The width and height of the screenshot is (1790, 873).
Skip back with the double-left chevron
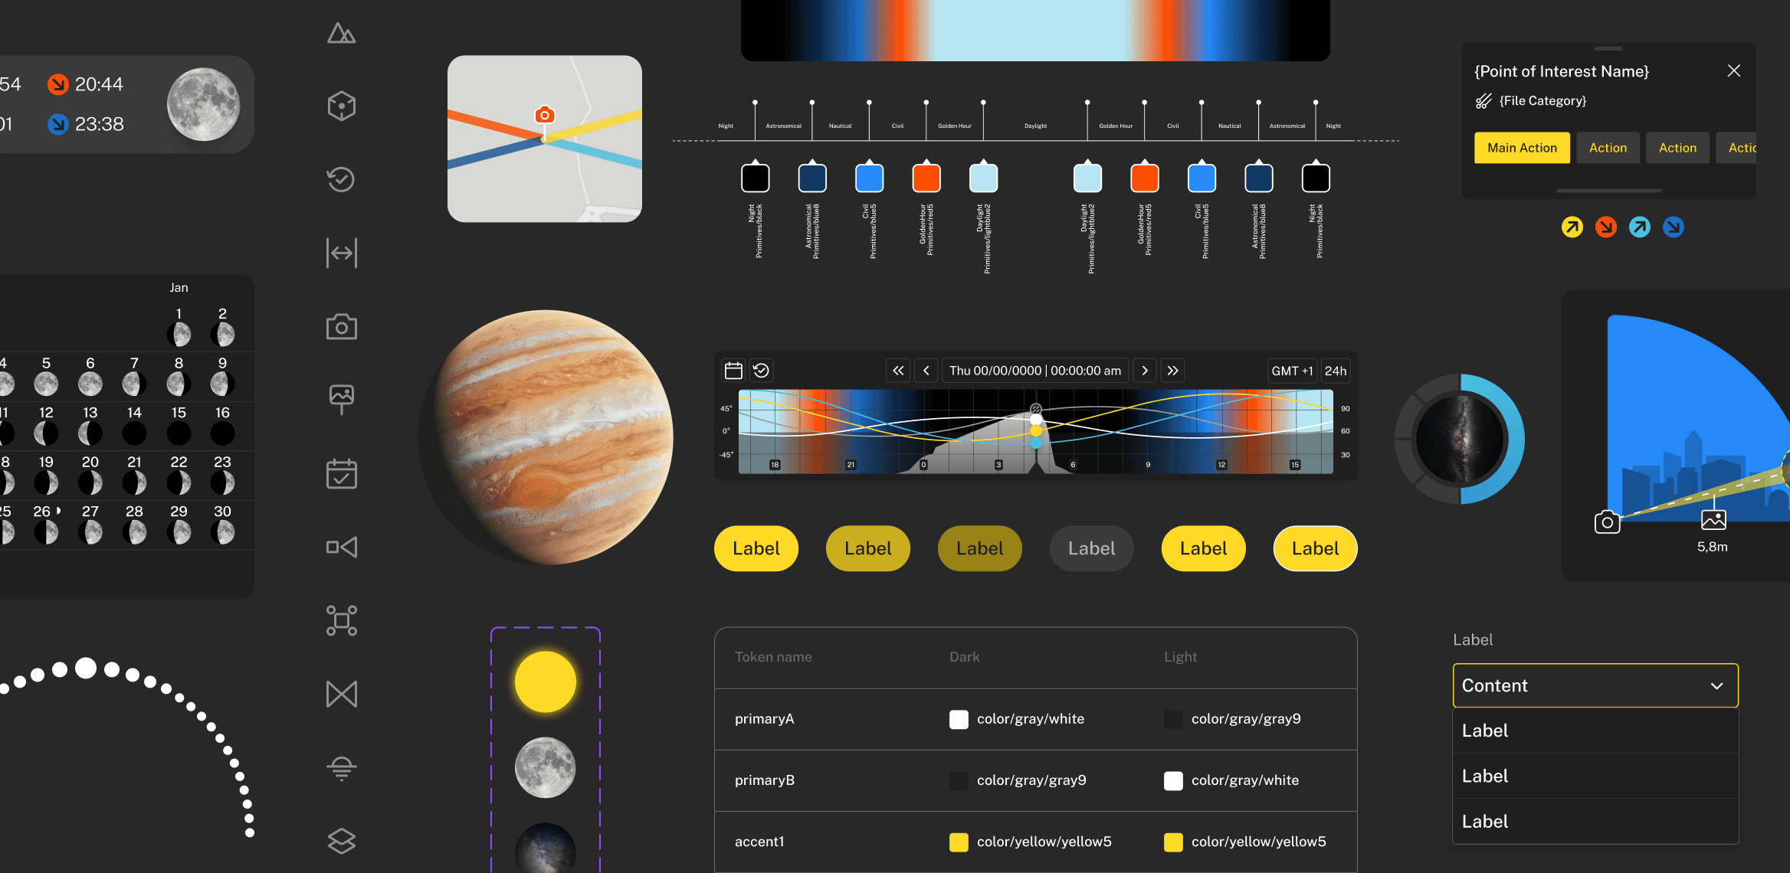click(x=898, y=371)
